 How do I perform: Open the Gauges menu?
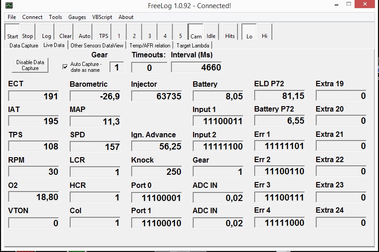[77, 17]
